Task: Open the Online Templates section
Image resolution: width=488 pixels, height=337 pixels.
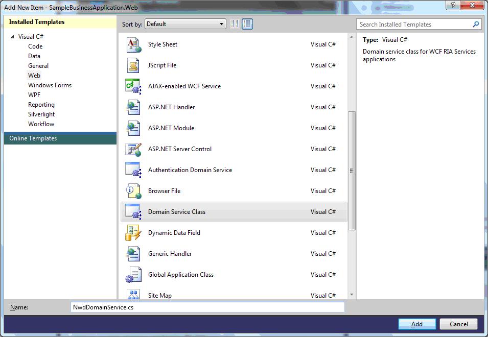Action: [x=60, y=138]
